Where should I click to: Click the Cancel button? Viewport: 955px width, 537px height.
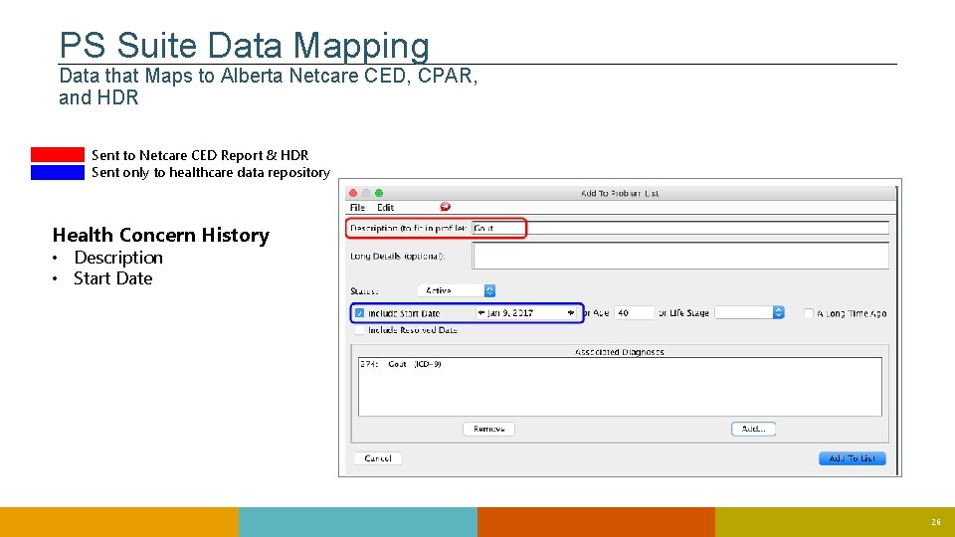378,457
